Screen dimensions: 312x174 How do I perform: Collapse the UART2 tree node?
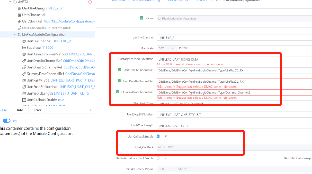pyautogui.click(x=10, y=2)
